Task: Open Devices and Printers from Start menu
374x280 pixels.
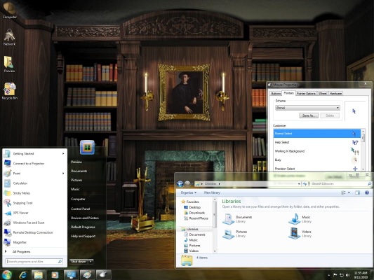Action: pos(85,218)
